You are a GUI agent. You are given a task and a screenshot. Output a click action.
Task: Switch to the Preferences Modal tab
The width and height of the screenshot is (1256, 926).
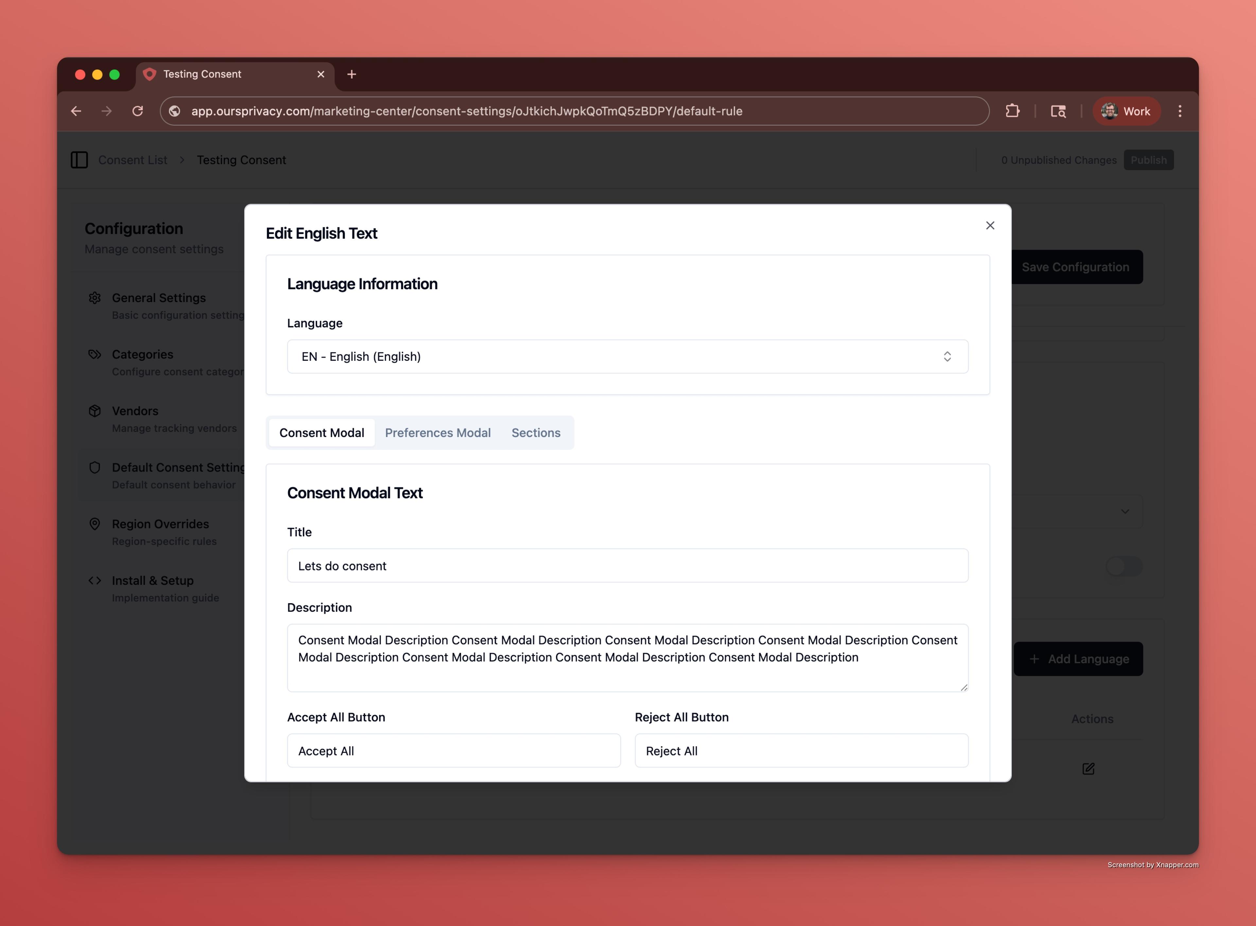[437, 433]
